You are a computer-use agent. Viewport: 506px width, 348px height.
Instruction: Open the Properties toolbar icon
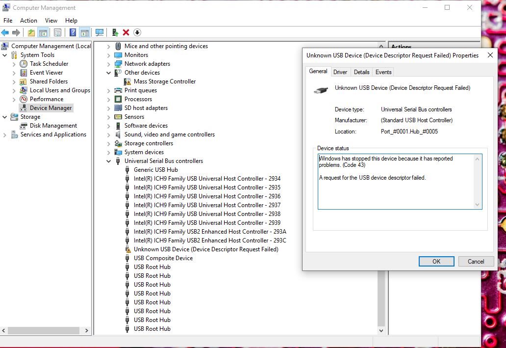pos(58,32)
